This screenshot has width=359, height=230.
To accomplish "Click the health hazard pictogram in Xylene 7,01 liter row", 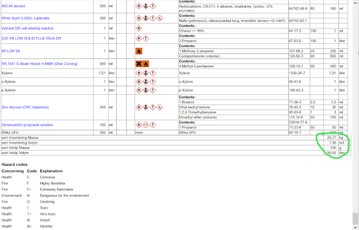I will [146, 73].
